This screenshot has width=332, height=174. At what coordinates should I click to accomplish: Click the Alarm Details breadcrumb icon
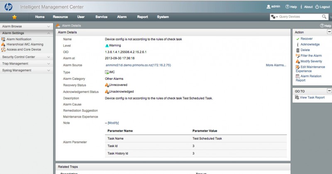(x=58, y=26)
